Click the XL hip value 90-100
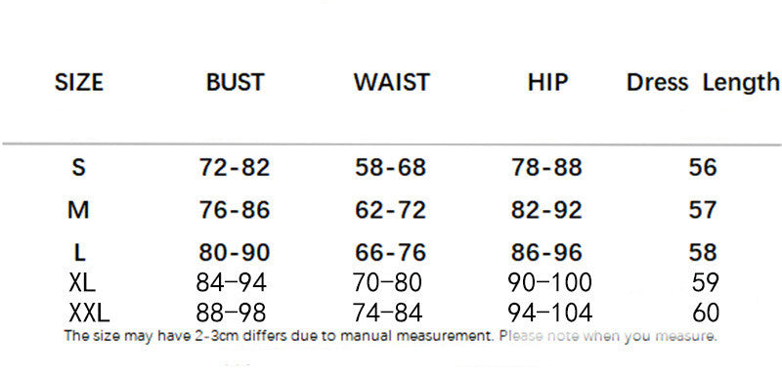Screen dimensions: 782x377 (549, 282)
